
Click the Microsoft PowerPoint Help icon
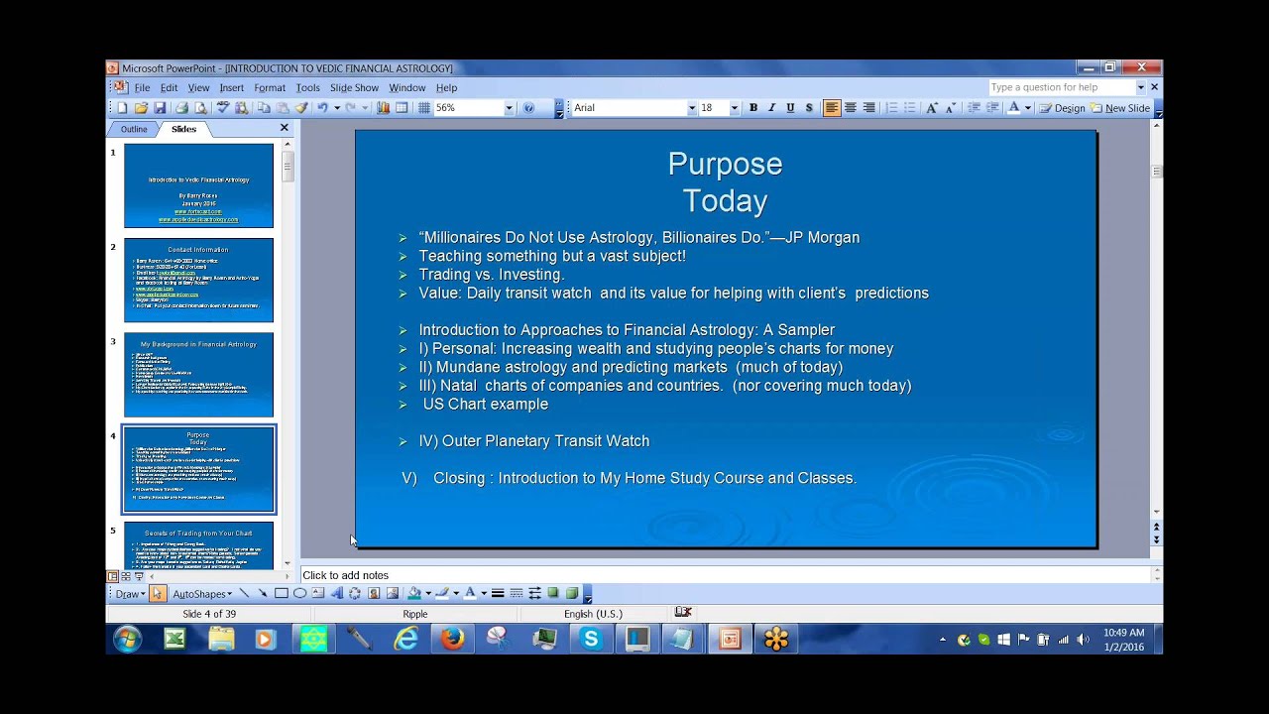[x=528, y=108]
